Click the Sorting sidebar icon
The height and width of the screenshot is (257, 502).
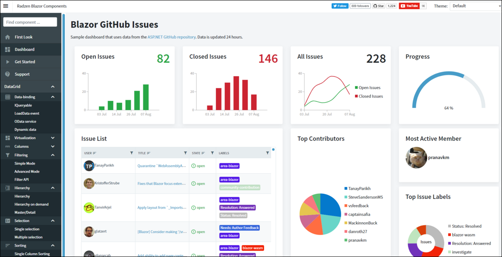(7, 245)
